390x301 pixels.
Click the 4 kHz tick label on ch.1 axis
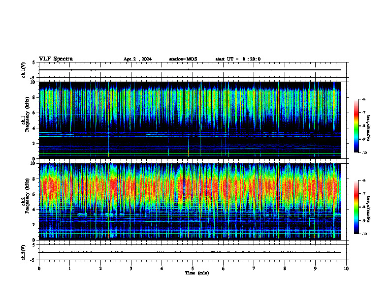coord(34,128)
